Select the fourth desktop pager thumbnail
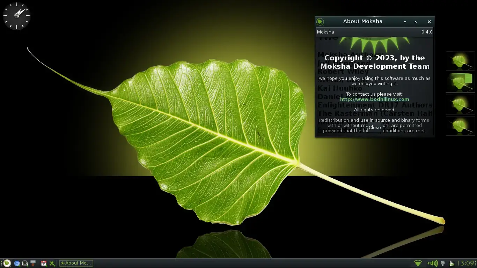Screen dimensions: 477x268 (460, 126)
